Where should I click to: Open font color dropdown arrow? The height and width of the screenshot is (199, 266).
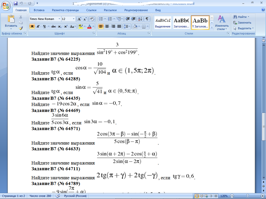point(93,26)
